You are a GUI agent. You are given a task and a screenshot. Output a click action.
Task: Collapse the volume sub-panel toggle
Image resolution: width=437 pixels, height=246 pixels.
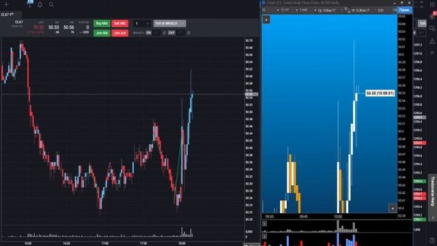click(x=264, y=223)
